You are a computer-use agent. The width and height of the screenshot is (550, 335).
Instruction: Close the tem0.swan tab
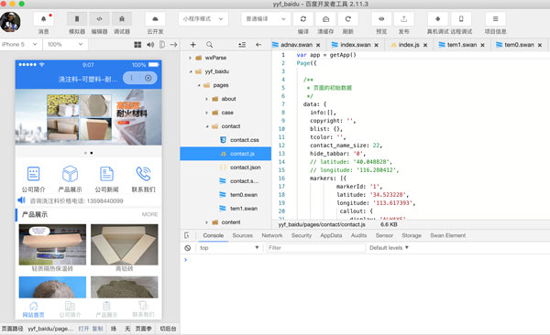click(540, 45)
